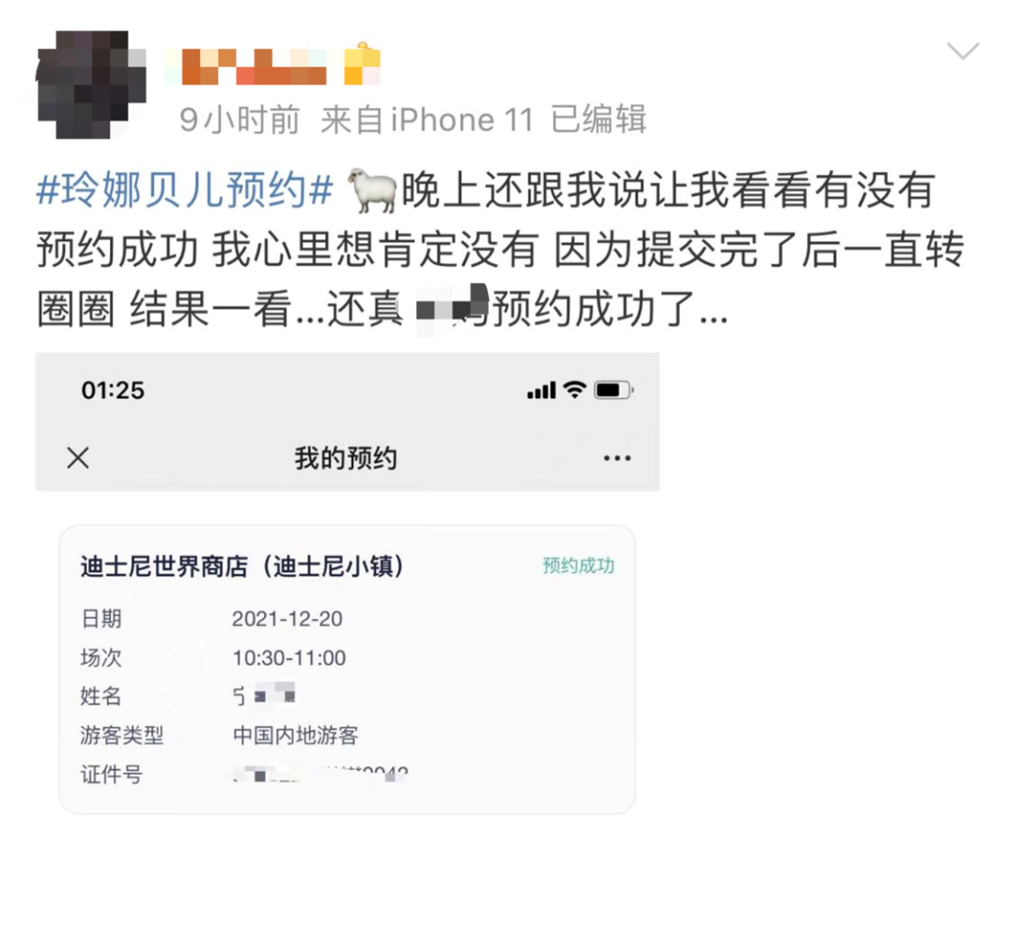Select the 10:30-11:00 session time
This screenshot has height=926, width=1014.
[x=289, y=657]
